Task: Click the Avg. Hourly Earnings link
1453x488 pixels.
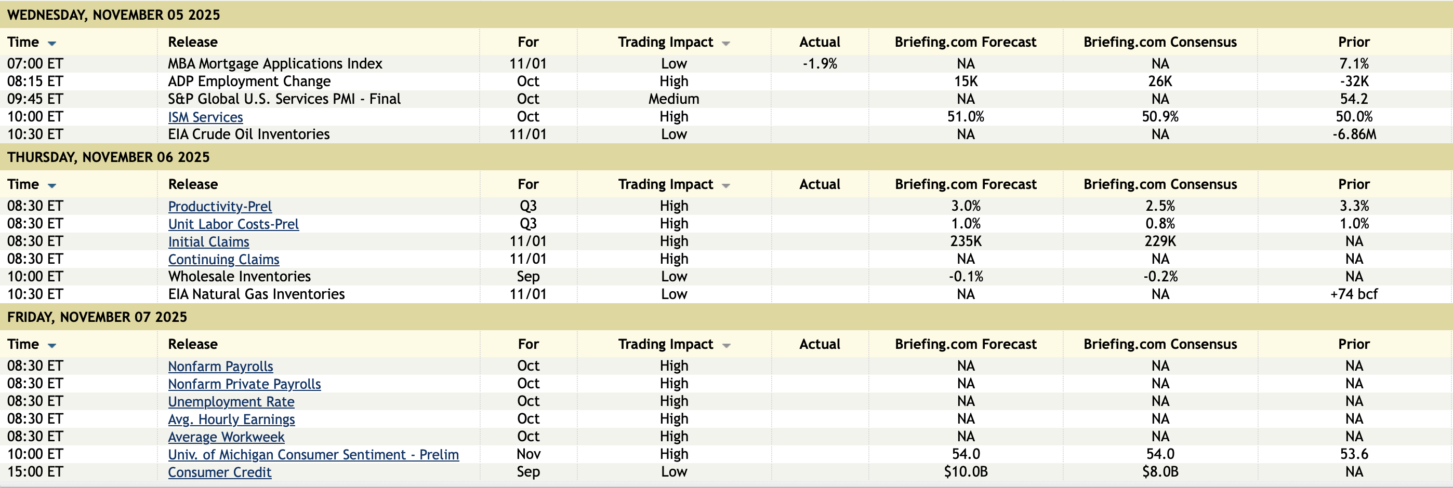Action: (231, 419)
